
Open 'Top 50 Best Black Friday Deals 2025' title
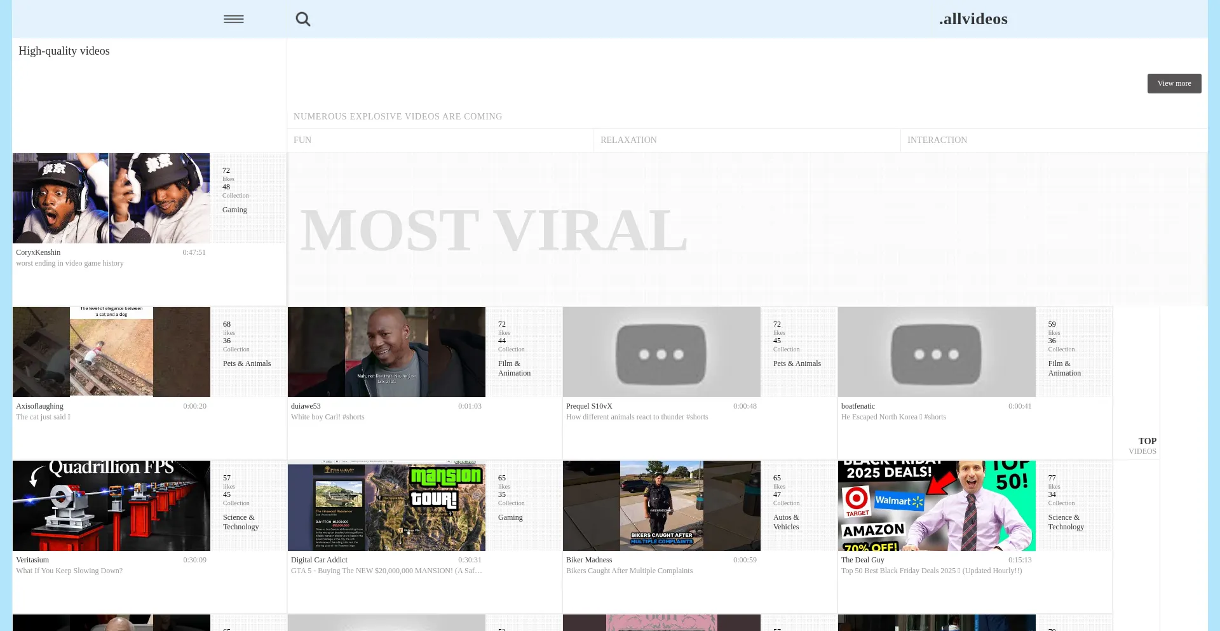[932, 571]
